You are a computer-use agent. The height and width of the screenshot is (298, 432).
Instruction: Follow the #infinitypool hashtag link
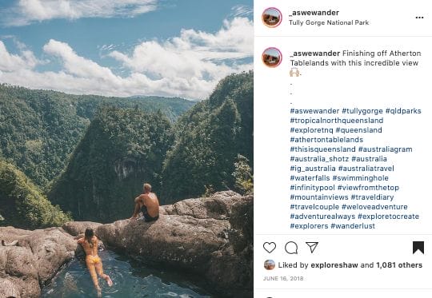[313, 188]
